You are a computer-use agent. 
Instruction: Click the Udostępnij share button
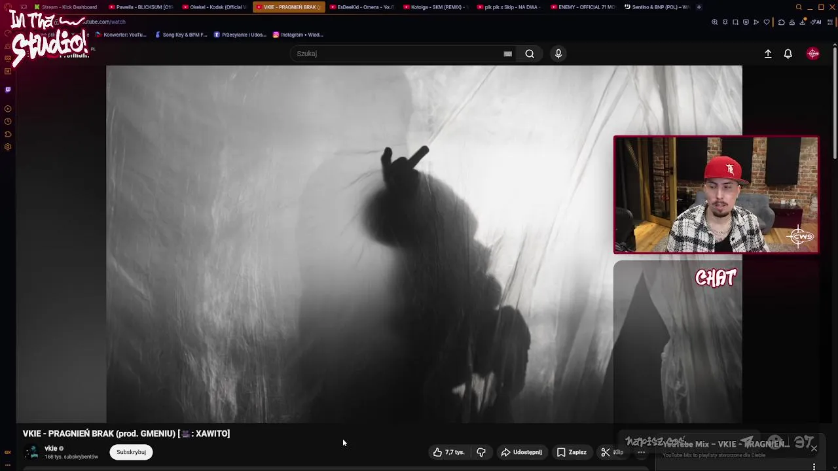521,452
